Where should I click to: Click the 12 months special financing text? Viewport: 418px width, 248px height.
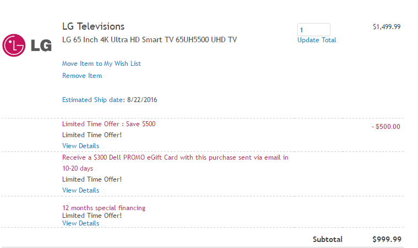click(x=104, y=208)
